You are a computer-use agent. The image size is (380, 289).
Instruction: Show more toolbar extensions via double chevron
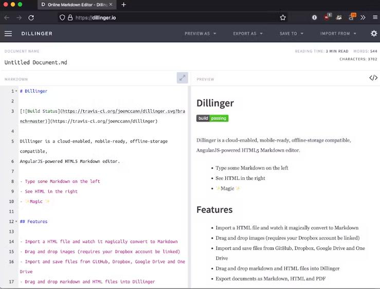tap(363, 18)
